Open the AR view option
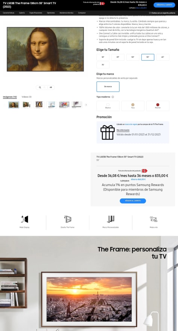This screenshot has width=178, height=331. [51, 87]
